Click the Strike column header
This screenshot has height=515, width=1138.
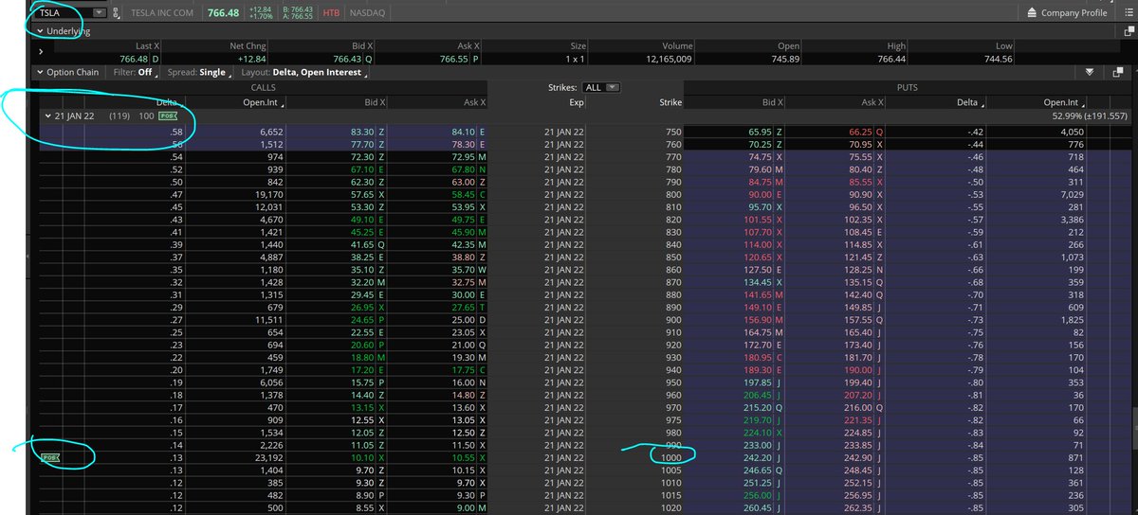669,102
